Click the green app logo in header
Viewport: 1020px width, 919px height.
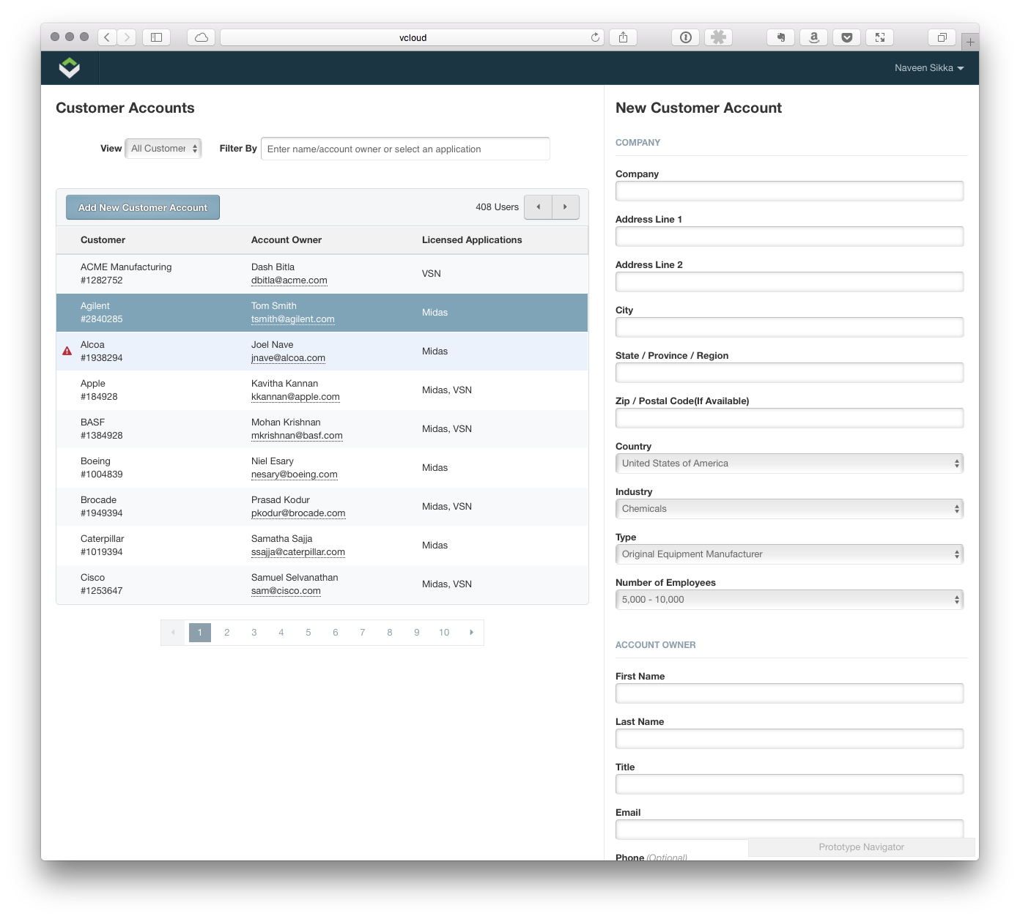point(69,68)
